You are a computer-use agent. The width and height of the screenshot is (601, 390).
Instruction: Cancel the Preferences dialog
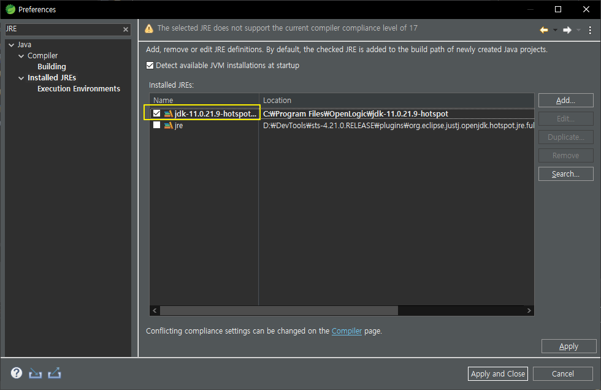point(563,374)
